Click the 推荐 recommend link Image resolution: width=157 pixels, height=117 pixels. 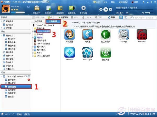tap(135, 2)
